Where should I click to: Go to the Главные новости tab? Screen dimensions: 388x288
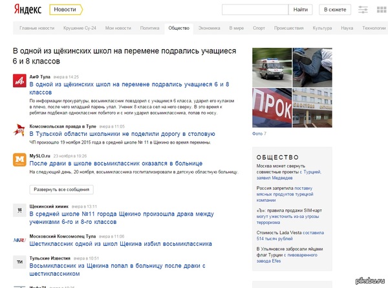(37, 28)
